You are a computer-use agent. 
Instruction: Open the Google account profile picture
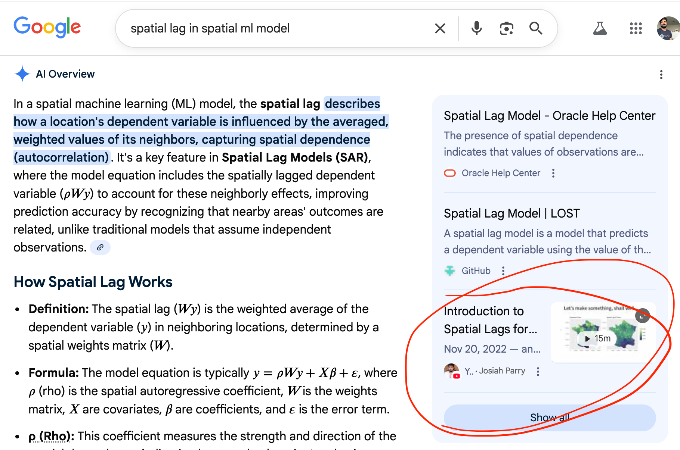(x=668, y=28)
